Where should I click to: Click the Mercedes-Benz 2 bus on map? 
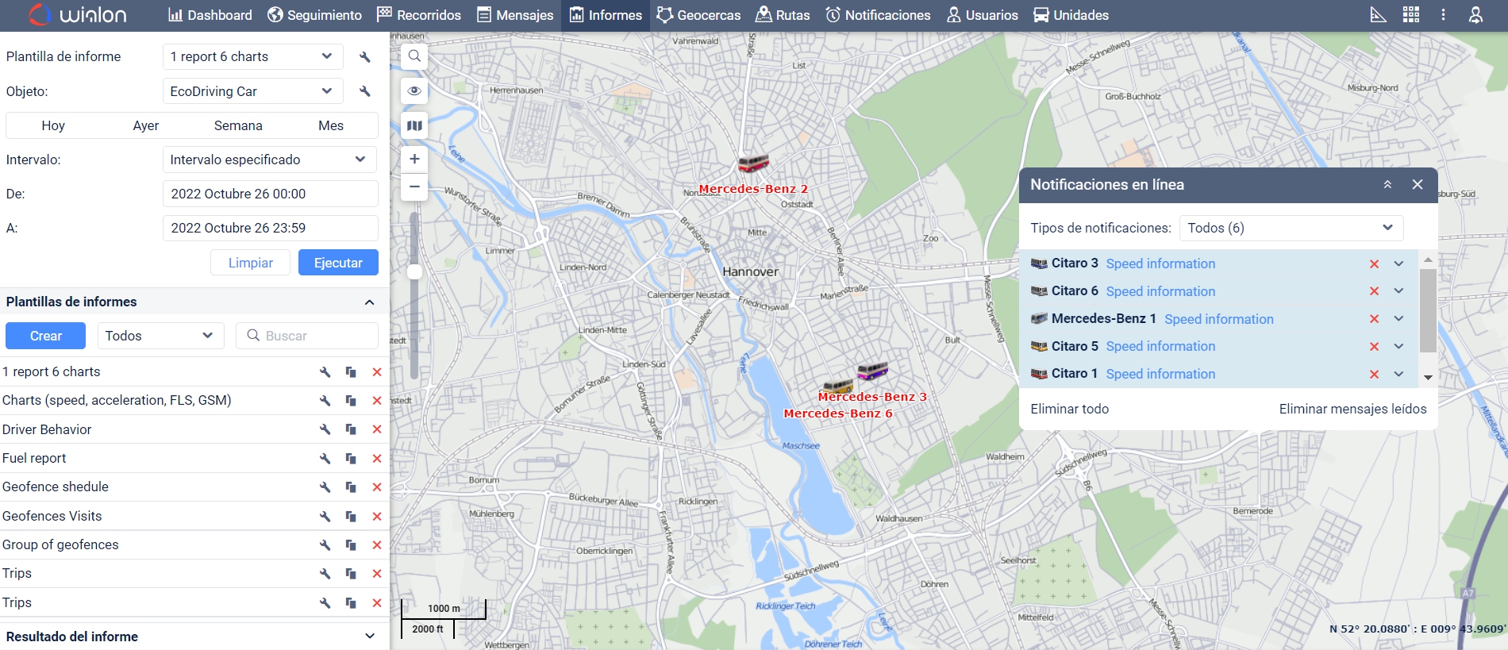pos(752,163)
